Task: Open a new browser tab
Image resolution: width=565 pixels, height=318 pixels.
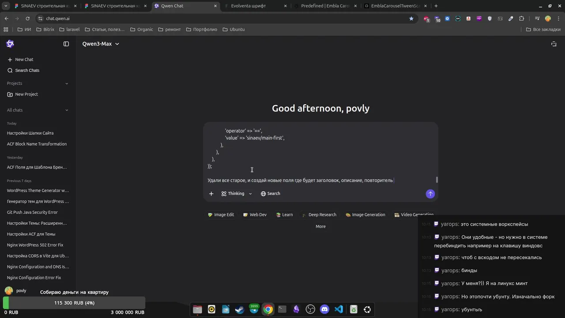Action: pyautogui.click(x=436, y=6)
